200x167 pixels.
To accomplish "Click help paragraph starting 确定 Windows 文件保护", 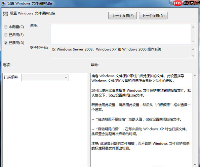I will pyautogui.click(x=138, y=78).
